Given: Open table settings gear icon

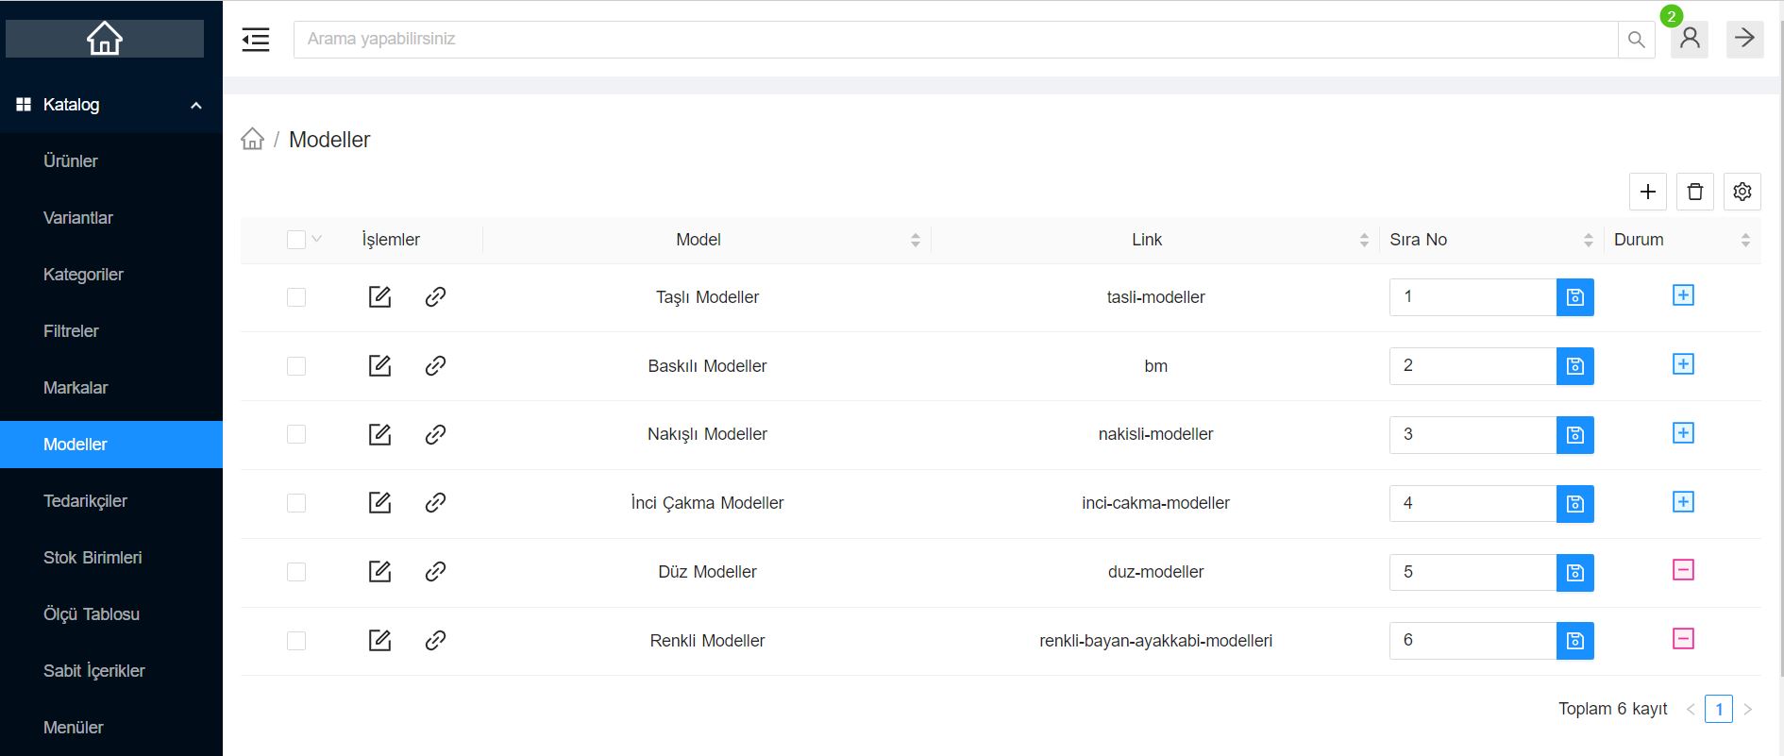Looking at the screenshot, I should click(1742, 192).
